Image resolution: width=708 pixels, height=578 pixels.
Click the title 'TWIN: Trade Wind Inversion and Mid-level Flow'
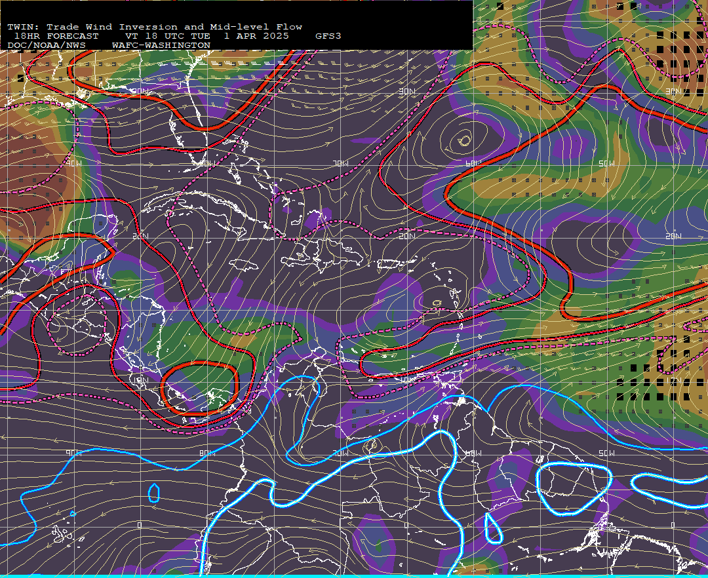[155, 27]
